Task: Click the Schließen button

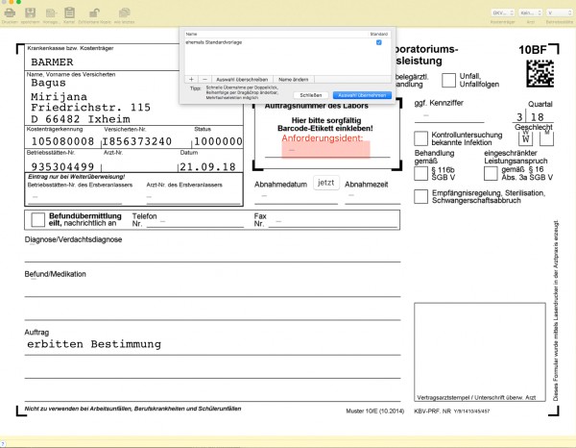Action: [x=311, y=95]
